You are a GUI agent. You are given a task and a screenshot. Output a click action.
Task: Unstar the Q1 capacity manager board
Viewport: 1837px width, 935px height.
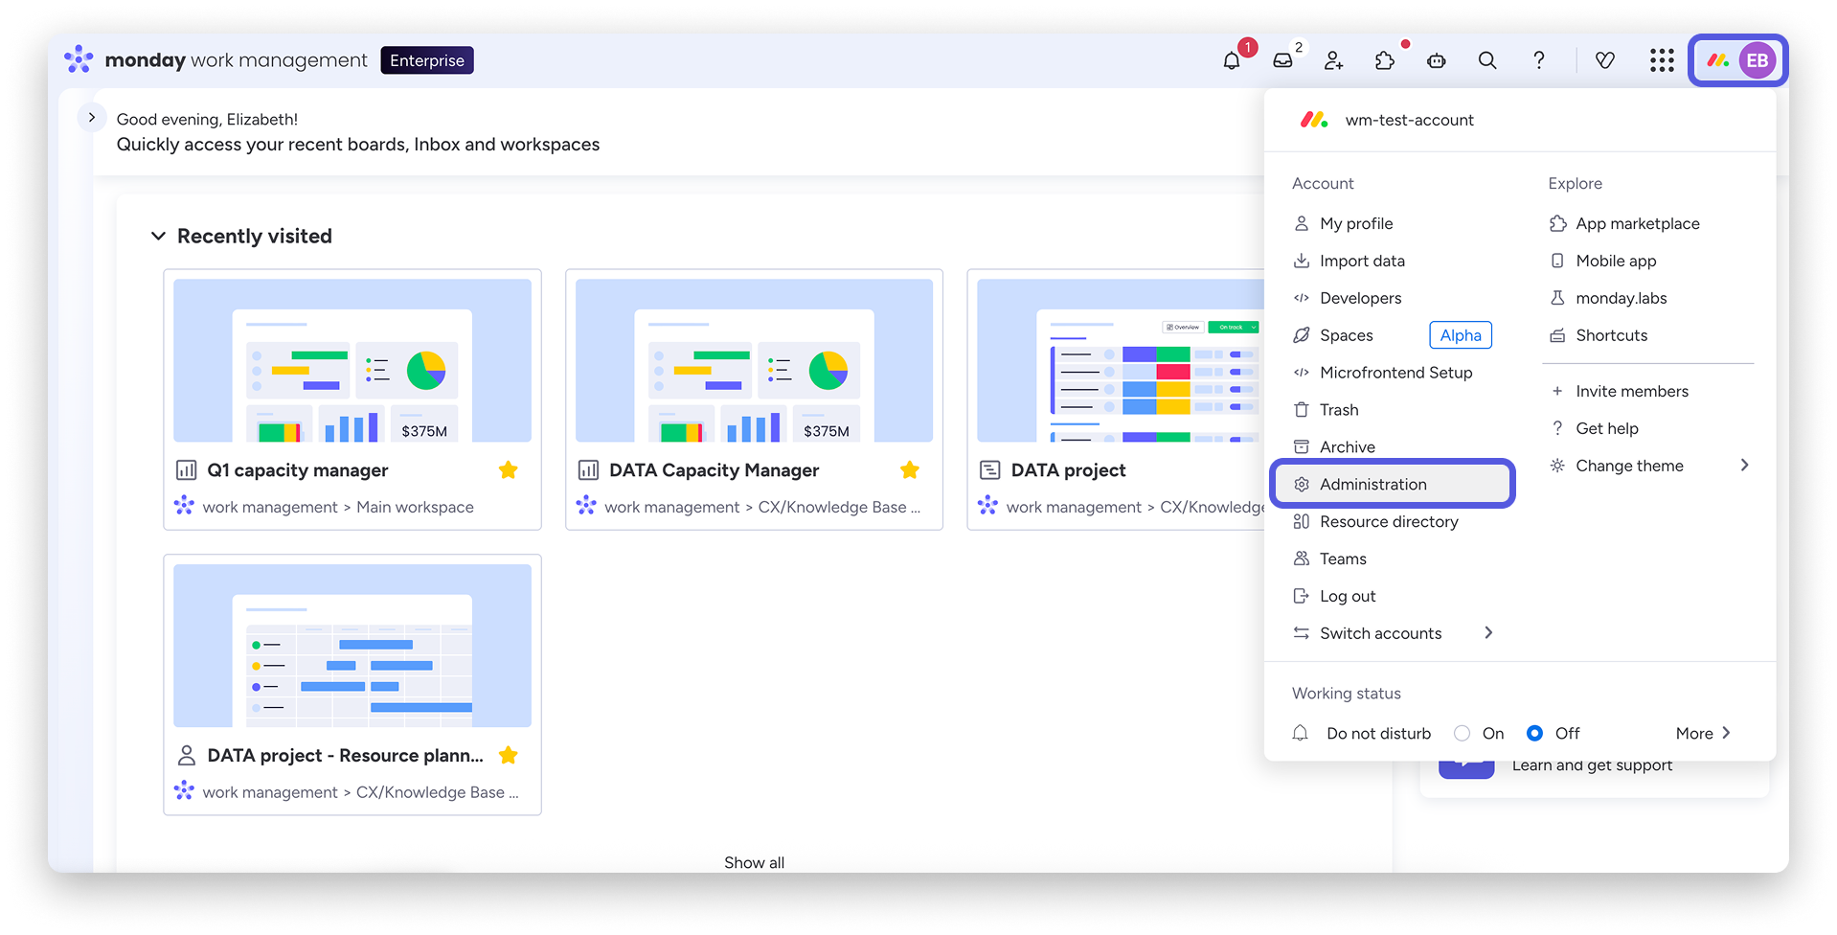[x=509, y=469]
